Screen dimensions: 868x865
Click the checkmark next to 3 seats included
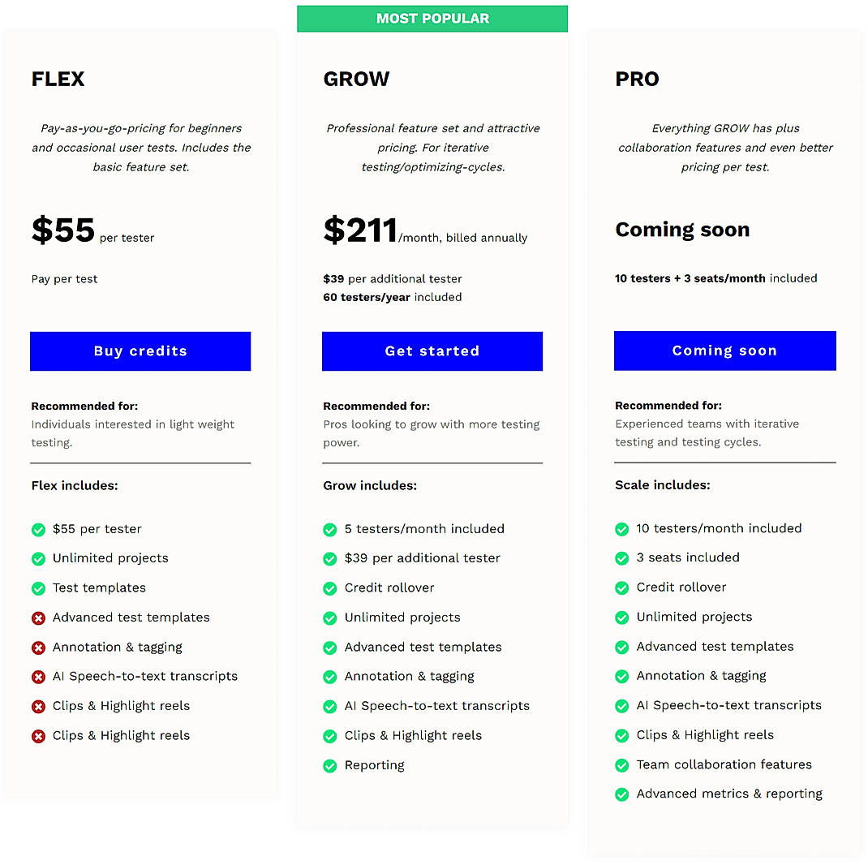coord(622,557)
